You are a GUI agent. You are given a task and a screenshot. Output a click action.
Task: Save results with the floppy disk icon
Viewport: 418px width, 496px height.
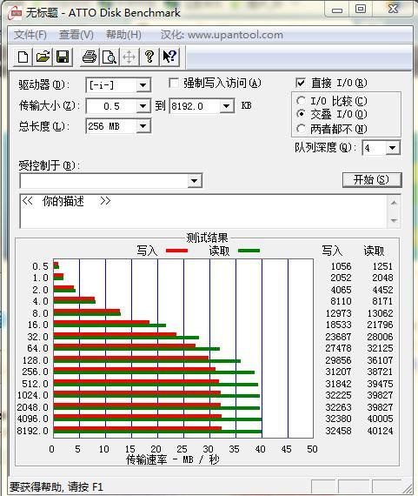(x=63, y=57)
